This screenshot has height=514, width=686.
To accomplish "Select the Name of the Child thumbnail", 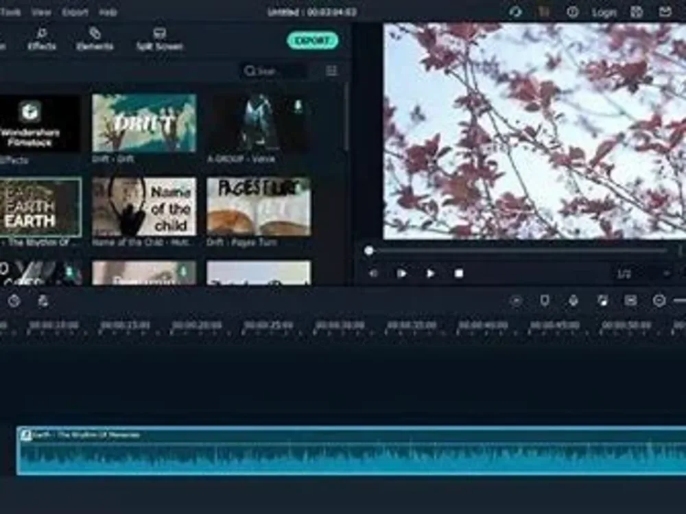I will click(144, 206).
